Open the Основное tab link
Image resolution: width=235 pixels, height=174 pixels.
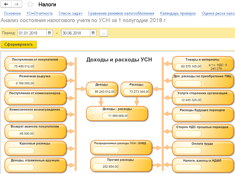click(12, 13)
